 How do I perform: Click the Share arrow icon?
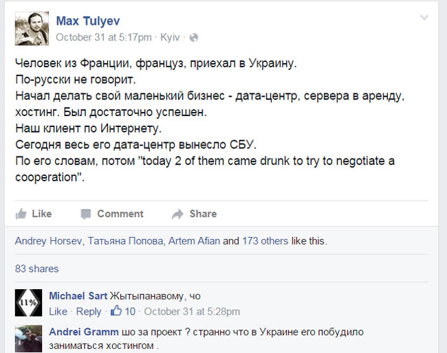177,214
